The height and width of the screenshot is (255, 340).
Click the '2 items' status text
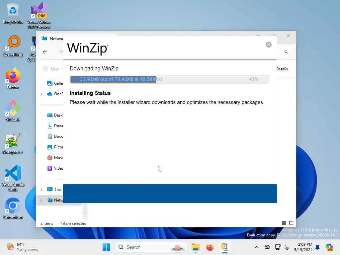(46, 223)
